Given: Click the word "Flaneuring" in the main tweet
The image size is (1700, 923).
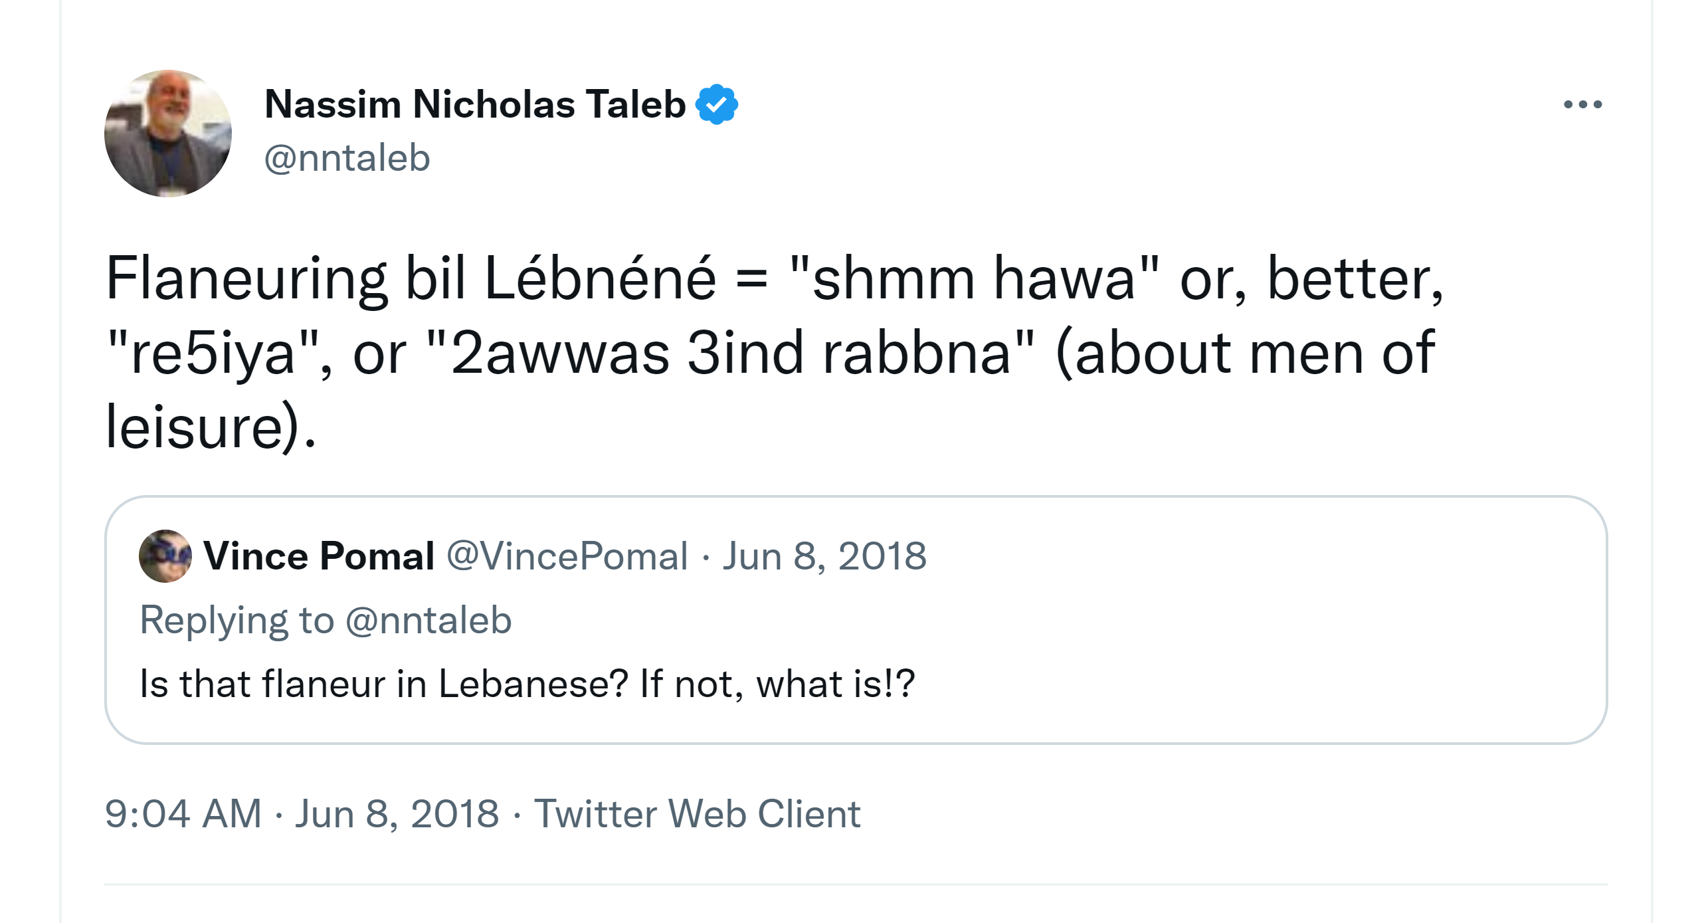Looking at the screenshot, I should pyautogui.click(x=246, y=279).
